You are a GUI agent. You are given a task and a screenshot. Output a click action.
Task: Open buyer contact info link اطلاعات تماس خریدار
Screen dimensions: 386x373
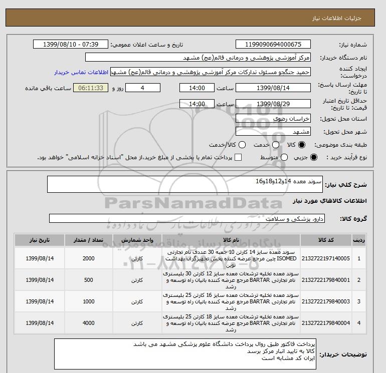pyautogui.click(x=81, y=72)
